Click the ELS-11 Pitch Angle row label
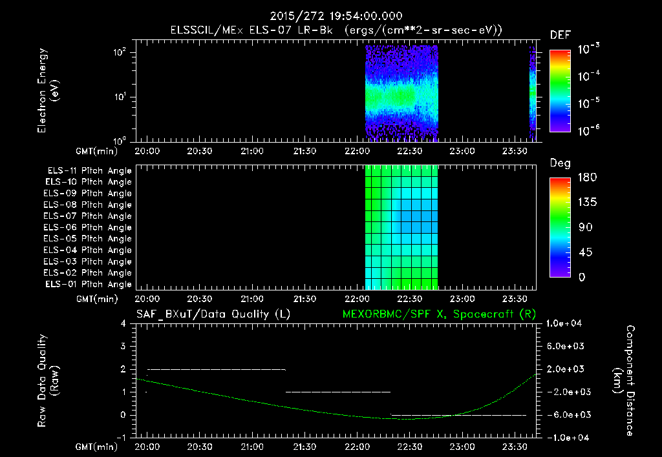Screen dimensions: 662x457 89,171
